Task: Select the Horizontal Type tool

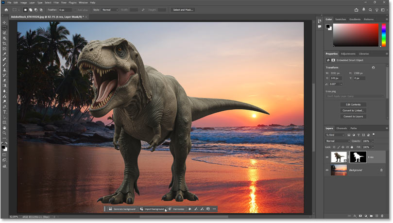Action: [x=5, y=112]
